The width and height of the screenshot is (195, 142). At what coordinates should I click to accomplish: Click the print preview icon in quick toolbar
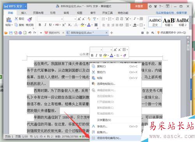(25, 33)
